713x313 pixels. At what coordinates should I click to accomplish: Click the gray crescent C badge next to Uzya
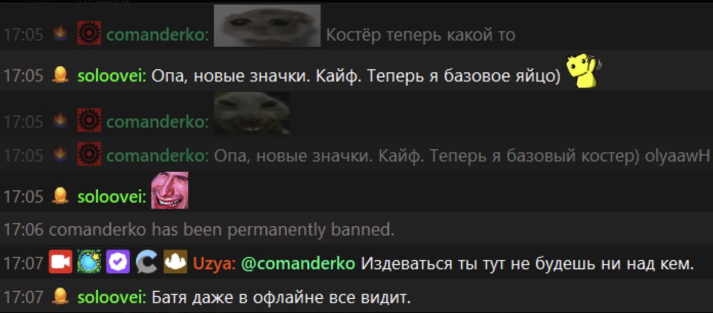click(146, 262)
